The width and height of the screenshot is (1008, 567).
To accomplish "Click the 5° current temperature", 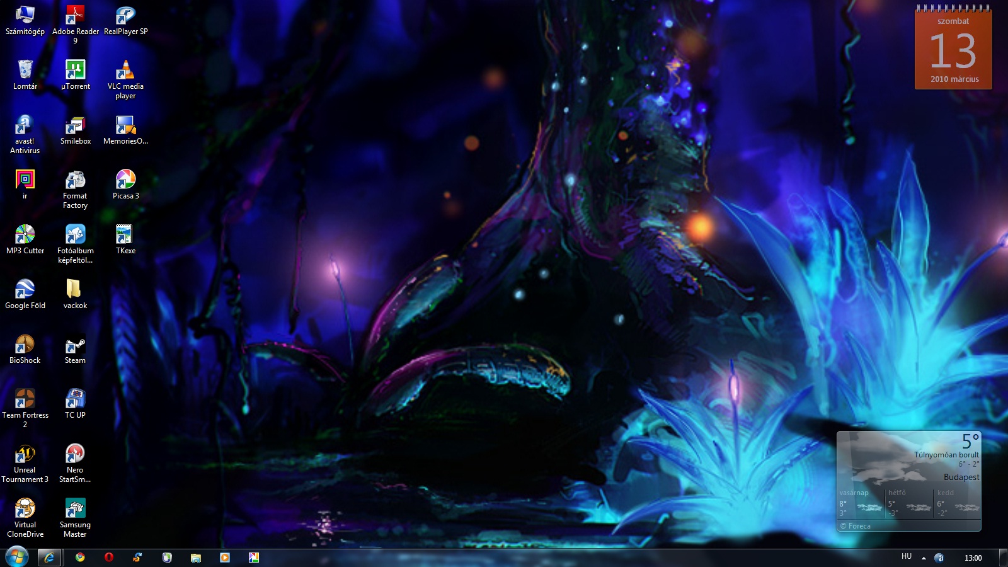I will (970, 441).
